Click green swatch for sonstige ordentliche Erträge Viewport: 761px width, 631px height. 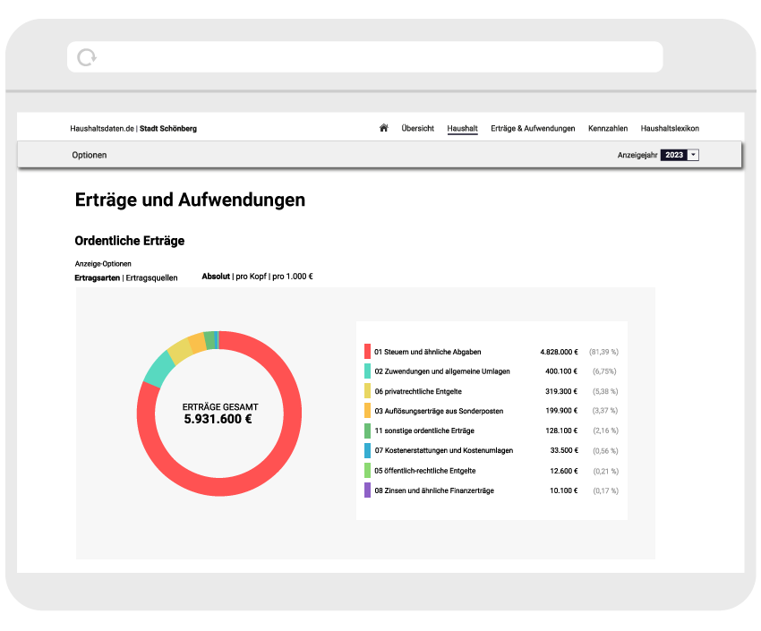pyautogui.click(x=367, y=431)
